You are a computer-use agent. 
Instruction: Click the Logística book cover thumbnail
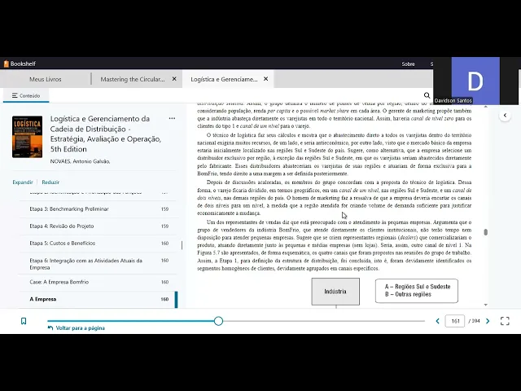(x=27, y=137)
